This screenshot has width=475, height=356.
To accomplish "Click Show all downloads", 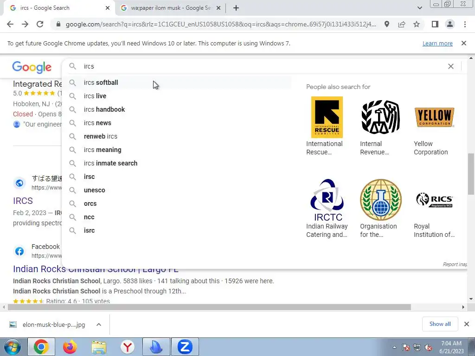I will click(x=440, y=324).
